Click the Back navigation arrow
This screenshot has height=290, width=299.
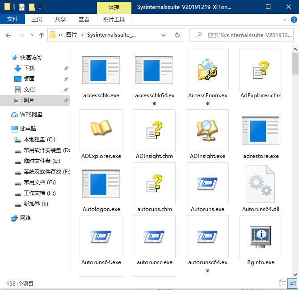tap(8, 35)
